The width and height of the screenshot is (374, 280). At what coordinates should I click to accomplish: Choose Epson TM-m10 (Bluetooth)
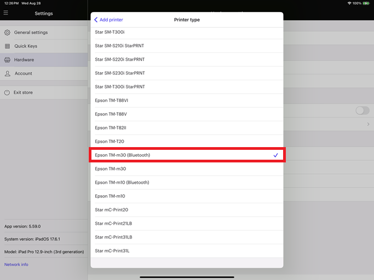click(x=187, y=183)
